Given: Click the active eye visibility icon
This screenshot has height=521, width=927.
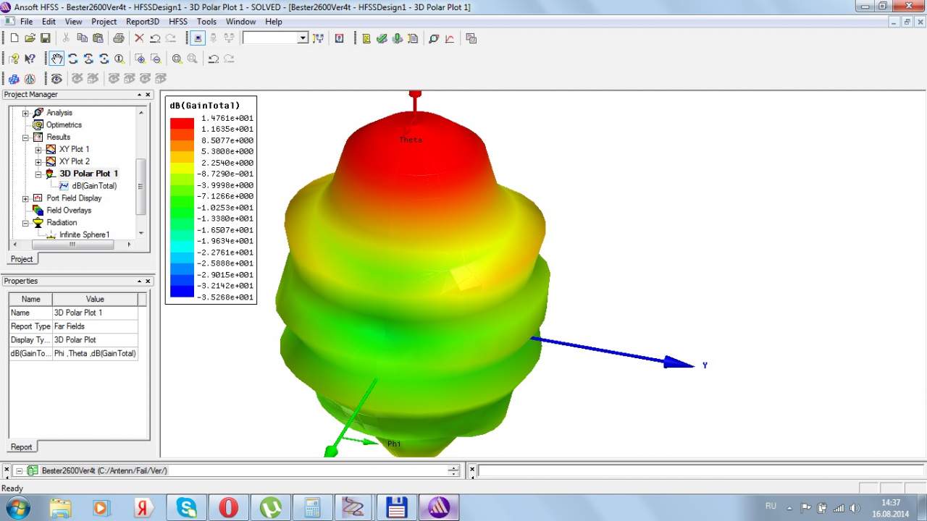Looking at the screenshot, I should pyautogui.click(x=56, y=78).
